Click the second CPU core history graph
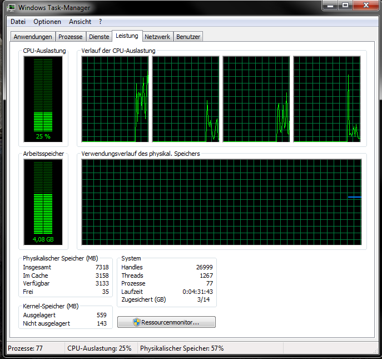 pos(186,99)
